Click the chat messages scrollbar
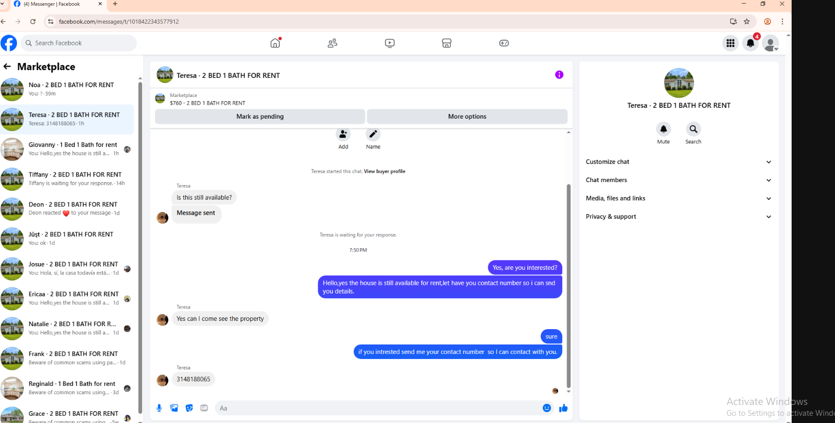The image size is (835, 423). pos(569,285)
